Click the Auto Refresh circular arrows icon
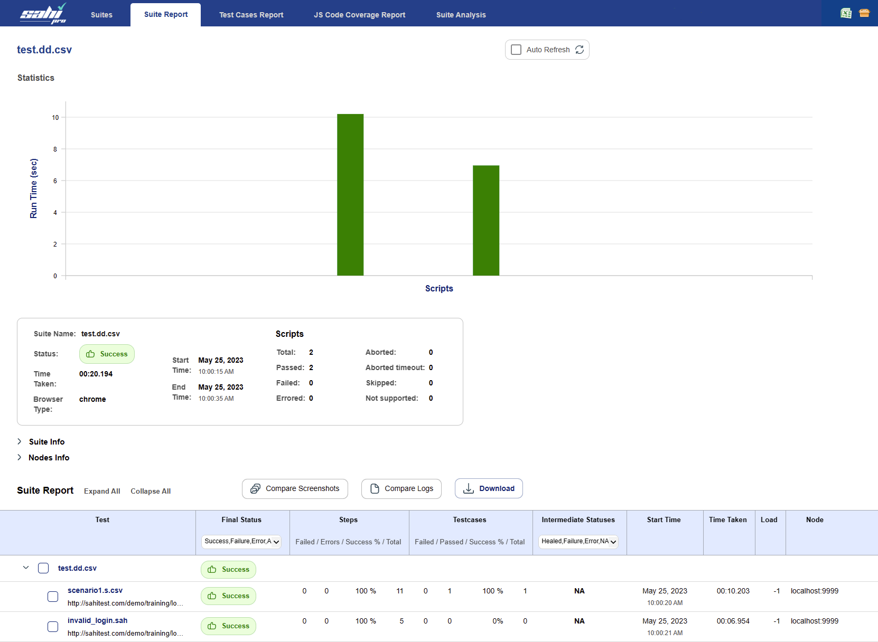 [580, 50]
